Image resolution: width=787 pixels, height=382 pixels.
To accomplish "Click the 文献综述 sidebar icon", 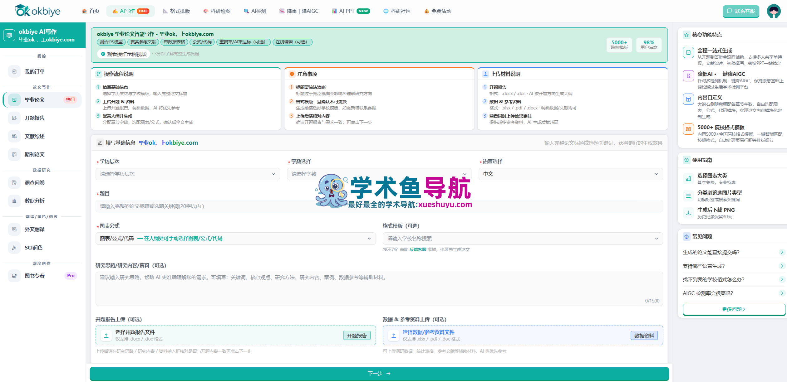I will coord(14,136).
